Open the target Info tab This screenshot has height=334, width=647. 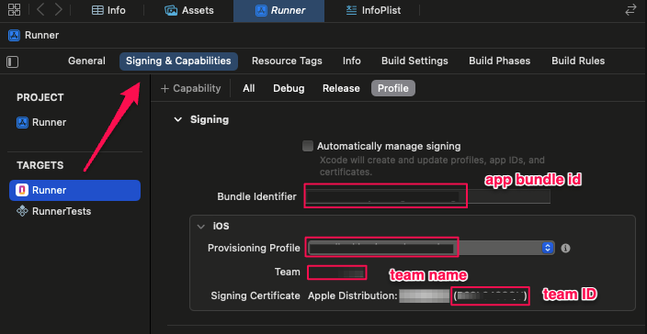point(352,61)
